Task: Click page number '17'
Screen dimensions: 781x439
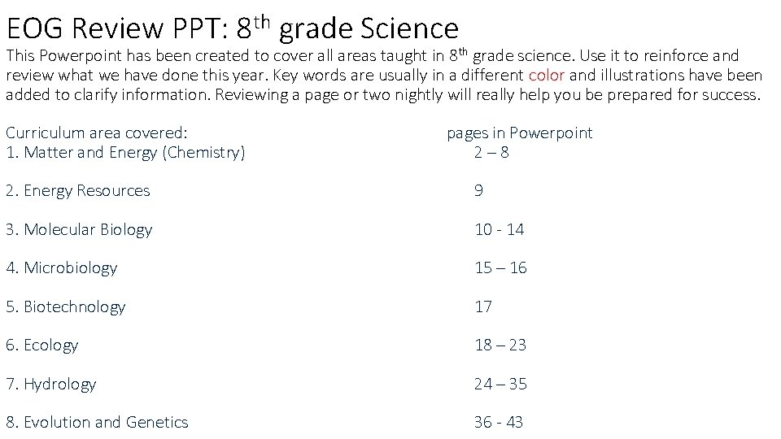Action: (x=483, y=306)
